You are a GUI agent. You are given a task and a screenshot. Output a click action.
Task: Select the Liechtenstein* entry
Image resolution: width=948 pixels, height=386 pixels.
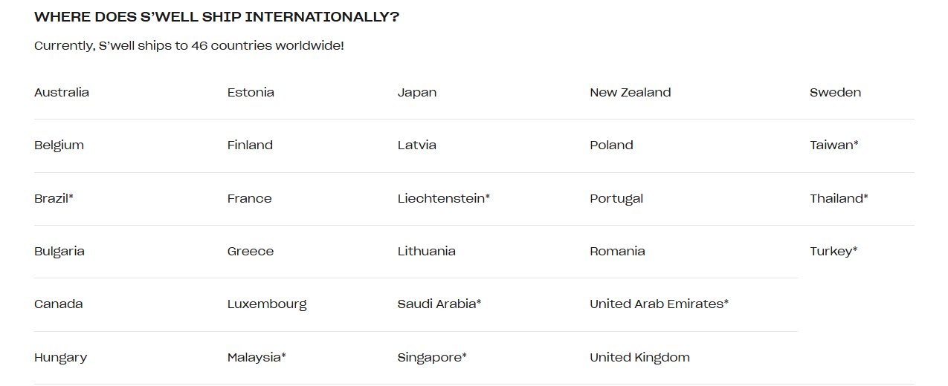click(444, 199)
